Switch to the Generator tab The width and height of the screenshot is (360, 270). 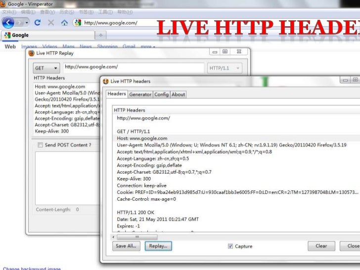point(140,94)
